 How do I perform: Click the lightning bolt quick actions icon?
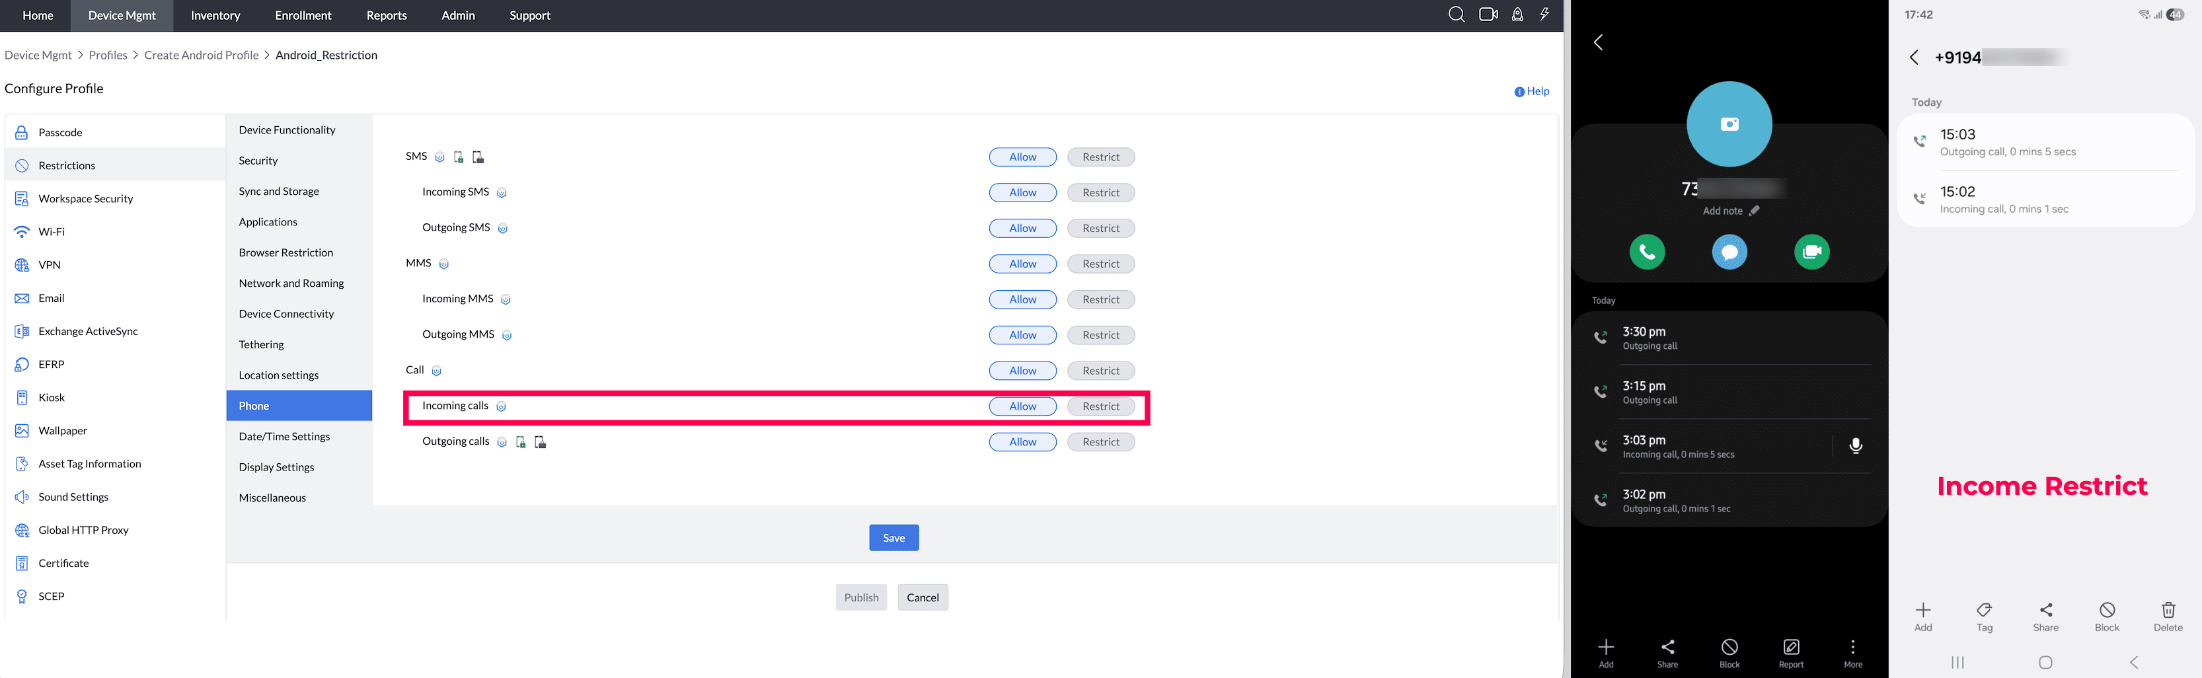pos(1544,15)
